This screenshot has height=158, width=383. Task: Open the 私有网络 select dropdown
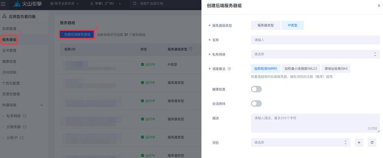tap(315, 54)
